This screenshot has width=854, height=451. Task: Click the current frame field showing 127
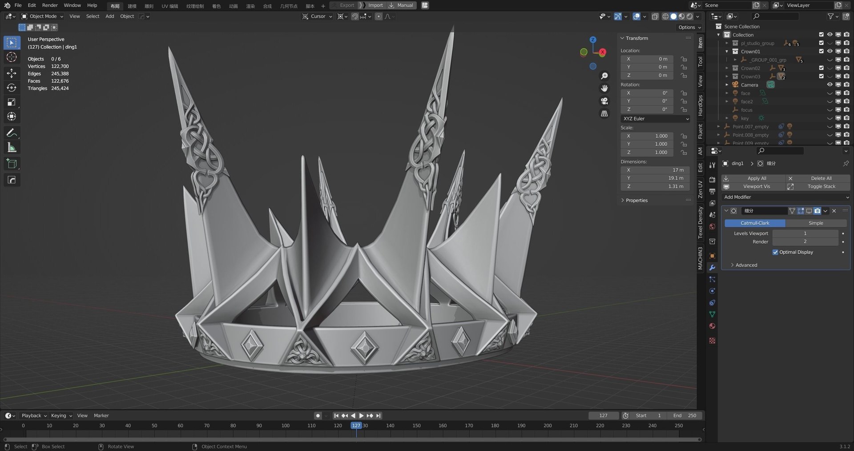(604, 415)
